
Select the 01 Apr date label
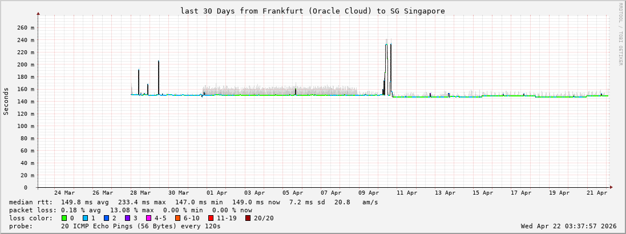tap(217, 193)
